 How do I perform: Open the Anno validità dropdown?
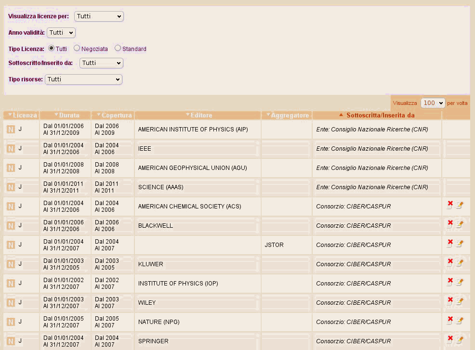tap(61, 33)
